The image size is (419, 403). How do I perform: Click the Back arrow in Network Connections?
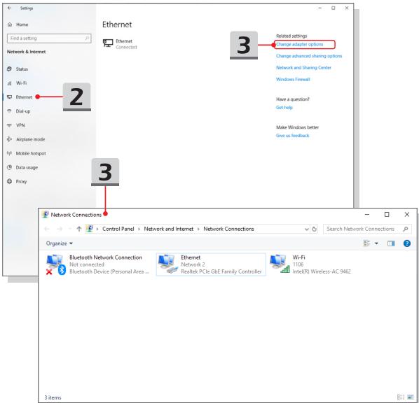click(47, 229)
